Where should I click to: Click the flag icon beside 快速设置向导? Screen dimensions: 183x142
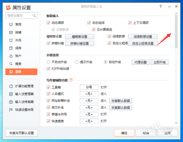11,110
